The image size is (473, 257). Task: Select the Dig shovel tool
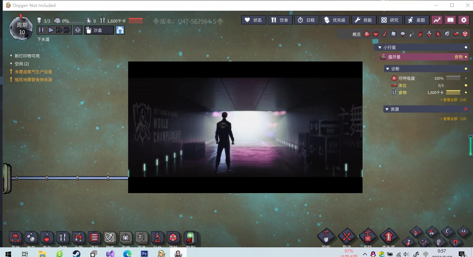click(326, 237)
